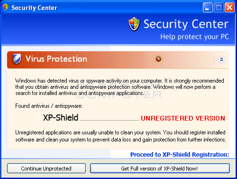237x179 pixels.
Task: Click the Found antivirus / antispyware label
Action: coord(49,106)
